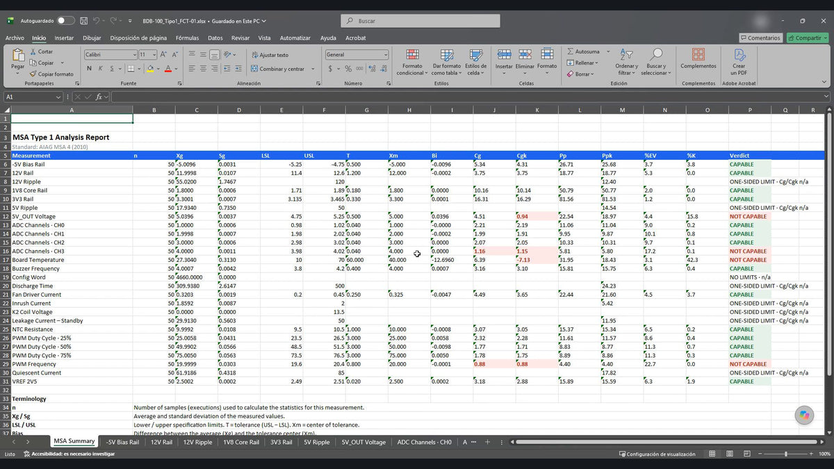The image size is (834, 469).
Task: Click the Insertar cells icon
Action: tap(504, 54)
